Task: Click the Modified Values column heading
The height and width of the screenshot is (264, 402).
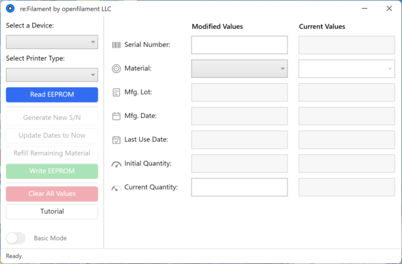Action: pos(217,27)
